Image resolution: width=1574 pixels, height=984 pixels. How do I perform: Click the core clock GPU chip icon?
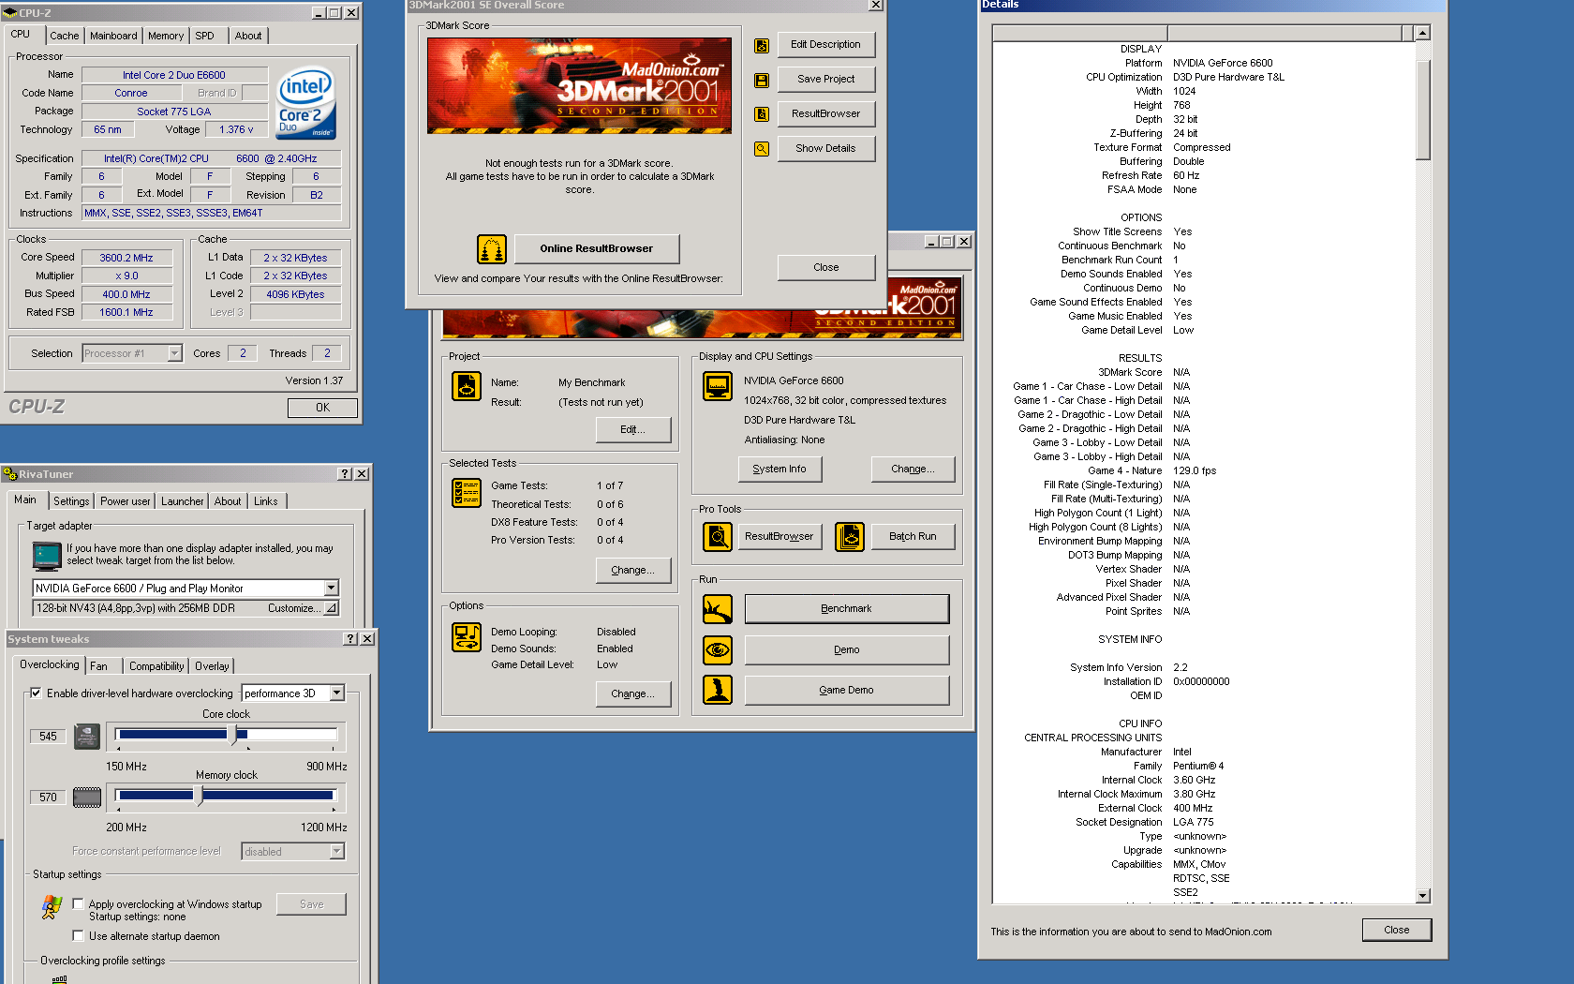click(x=87, y=737)
